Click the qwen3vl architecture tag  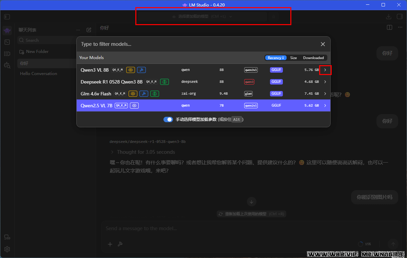tap(251, 70)
